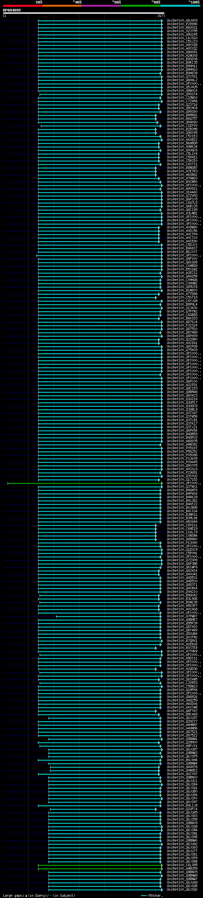Viewport: 203px width, 898px height.
Task: Select label UniRef100_Q6IWF6
Action: [182, 567]
